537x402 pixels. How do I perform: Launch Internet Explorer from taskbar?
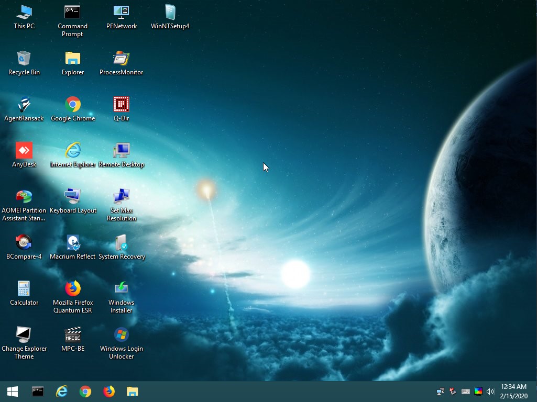tap(62, 392)
